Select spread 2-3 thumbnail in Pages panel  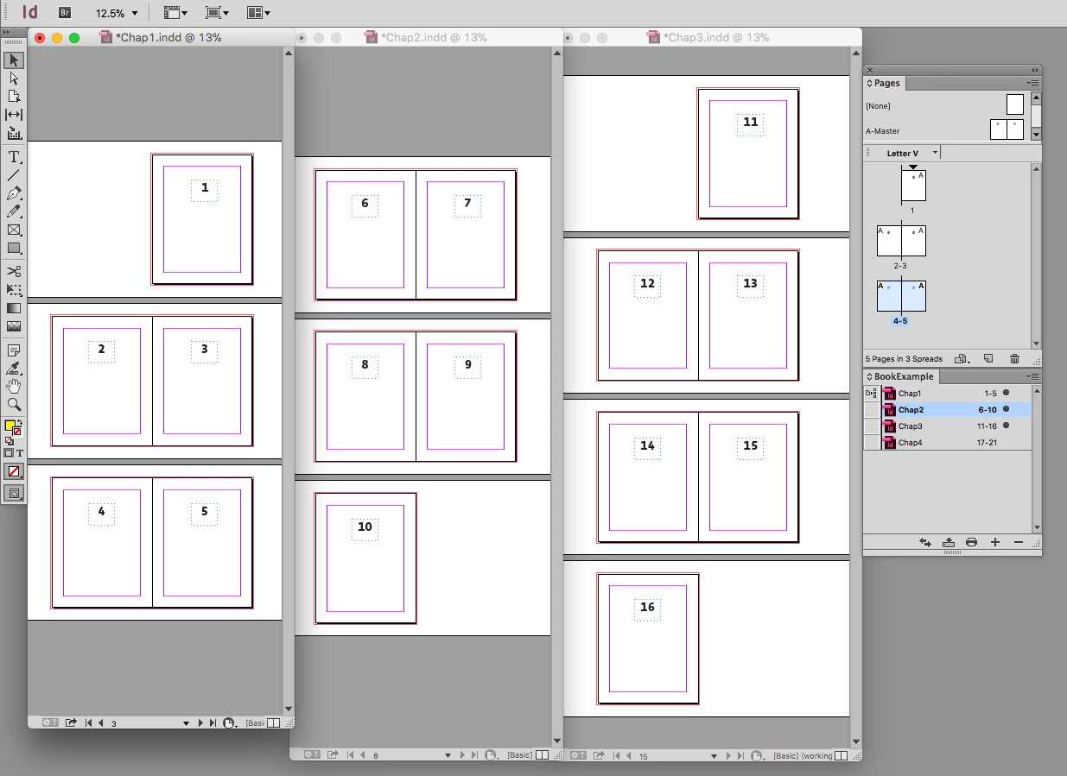(901, 241)
